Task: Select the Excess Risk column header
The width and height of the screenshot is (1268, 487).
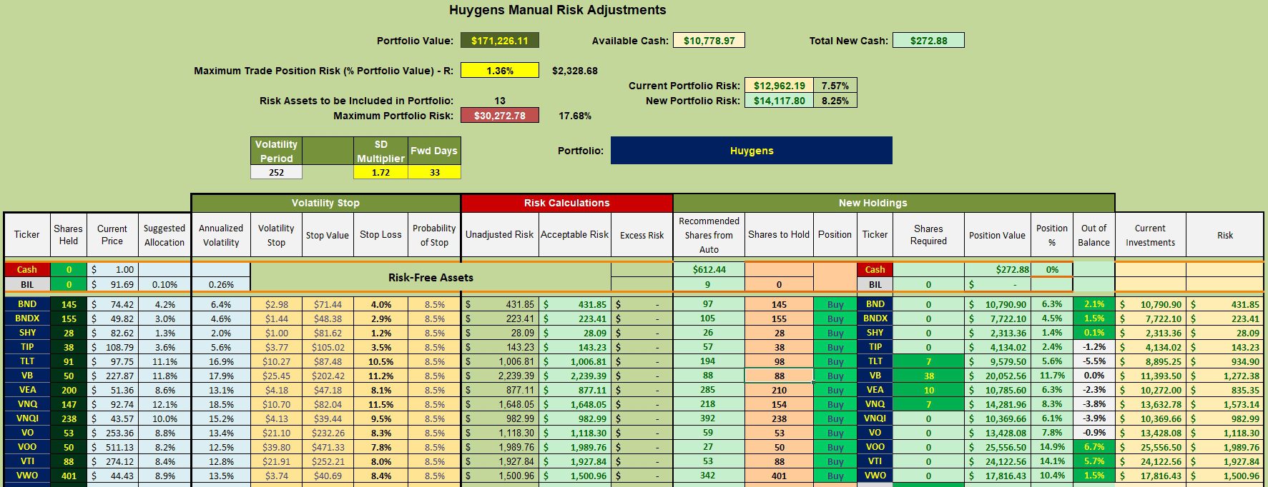Action: [642, 235]
